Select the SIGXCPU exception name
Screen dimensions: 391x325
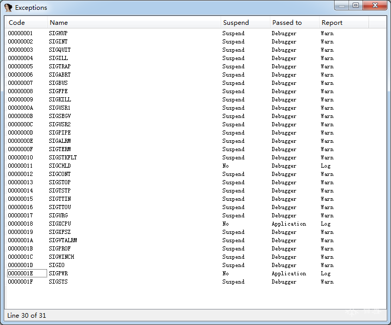pos(60,224)
